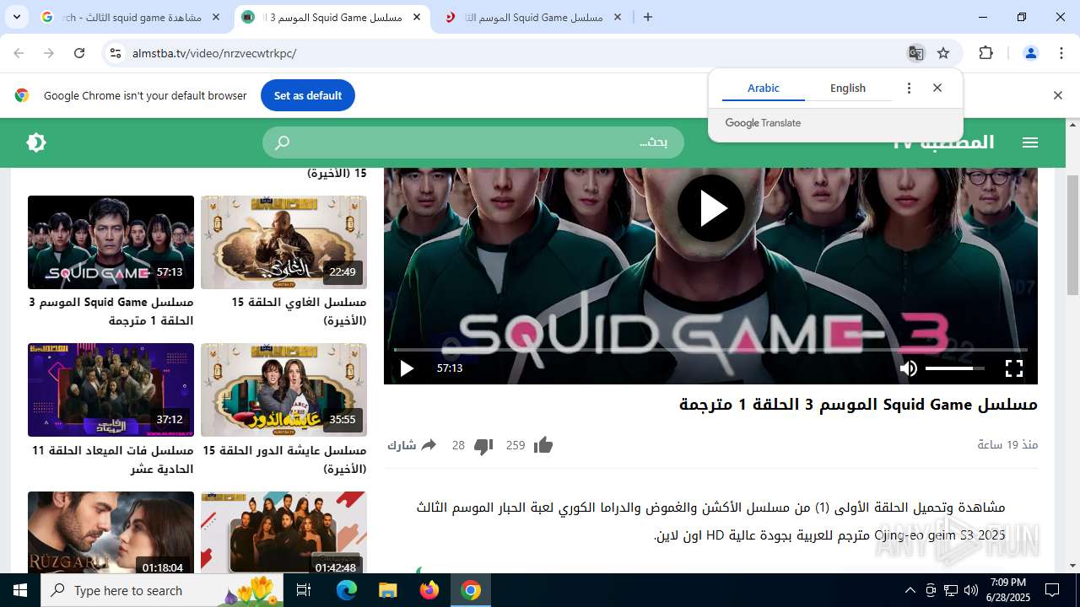1080x607 pixels.
Task: Click the small play icon in player controls
Action: (407, 368)
